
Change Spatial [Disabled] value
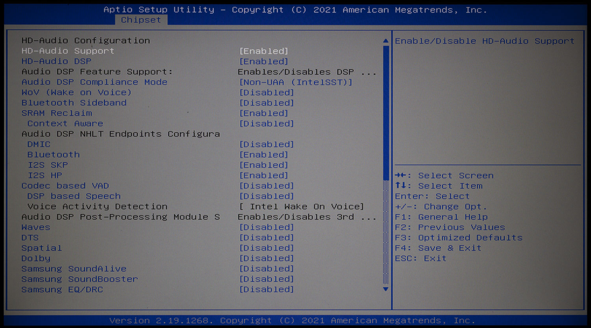click(267, 248)
